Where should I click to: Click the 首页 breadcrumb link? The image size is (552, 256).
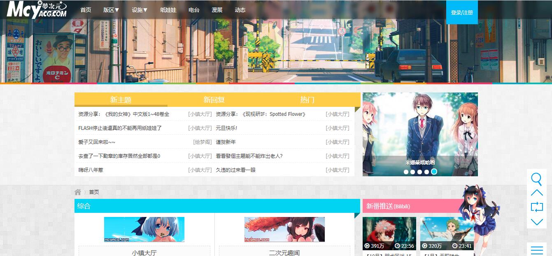94,192
